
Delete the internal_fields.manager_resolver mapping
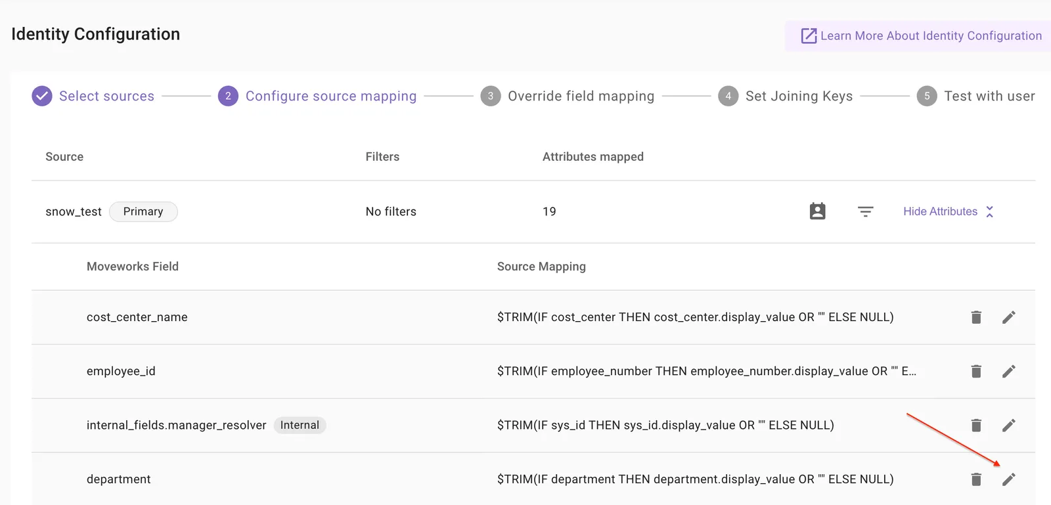point(976,425)
